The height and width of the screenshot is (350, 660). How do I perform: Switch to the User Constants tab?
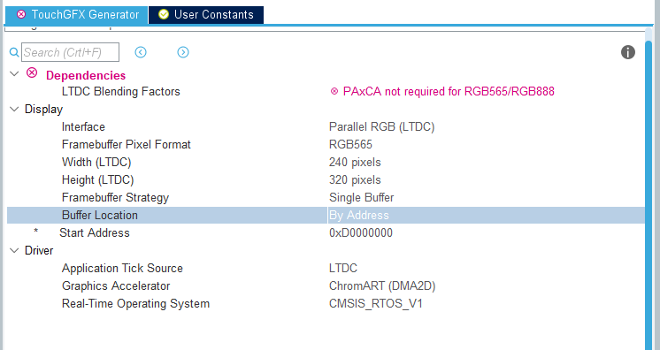tap(206, 15)
